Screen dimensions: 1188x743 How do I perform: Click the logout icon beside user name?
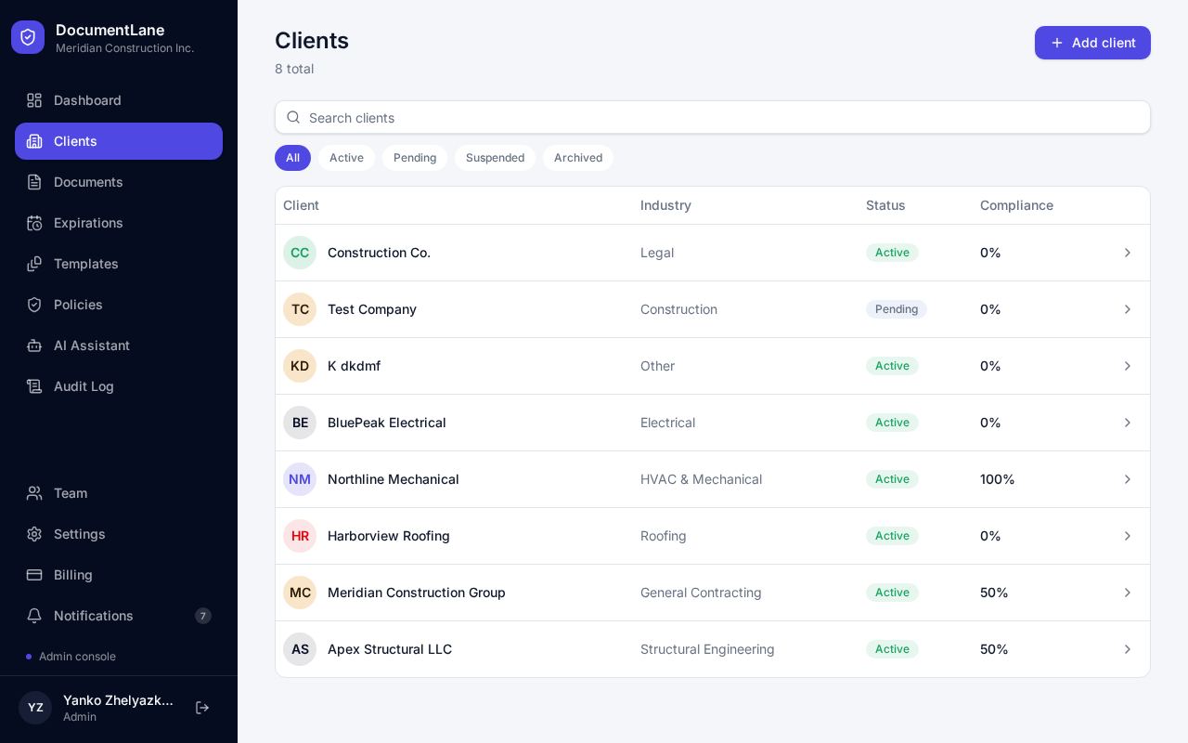point(202,708)
